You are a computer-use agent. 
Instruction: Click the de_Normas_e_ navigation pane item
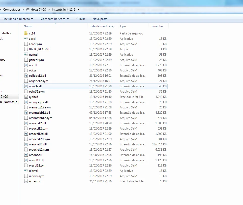click(9, 102)
